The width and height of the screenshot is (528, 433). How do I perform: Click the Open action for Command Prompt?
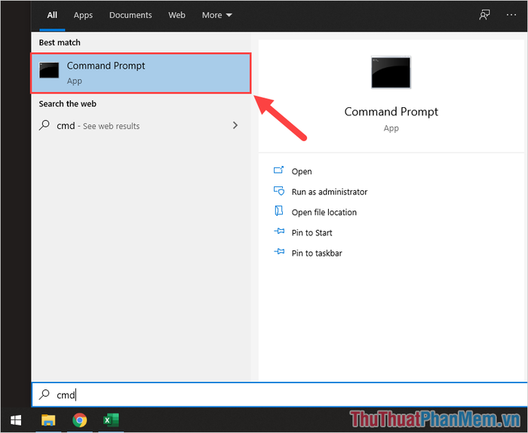(x=302, y=171)
